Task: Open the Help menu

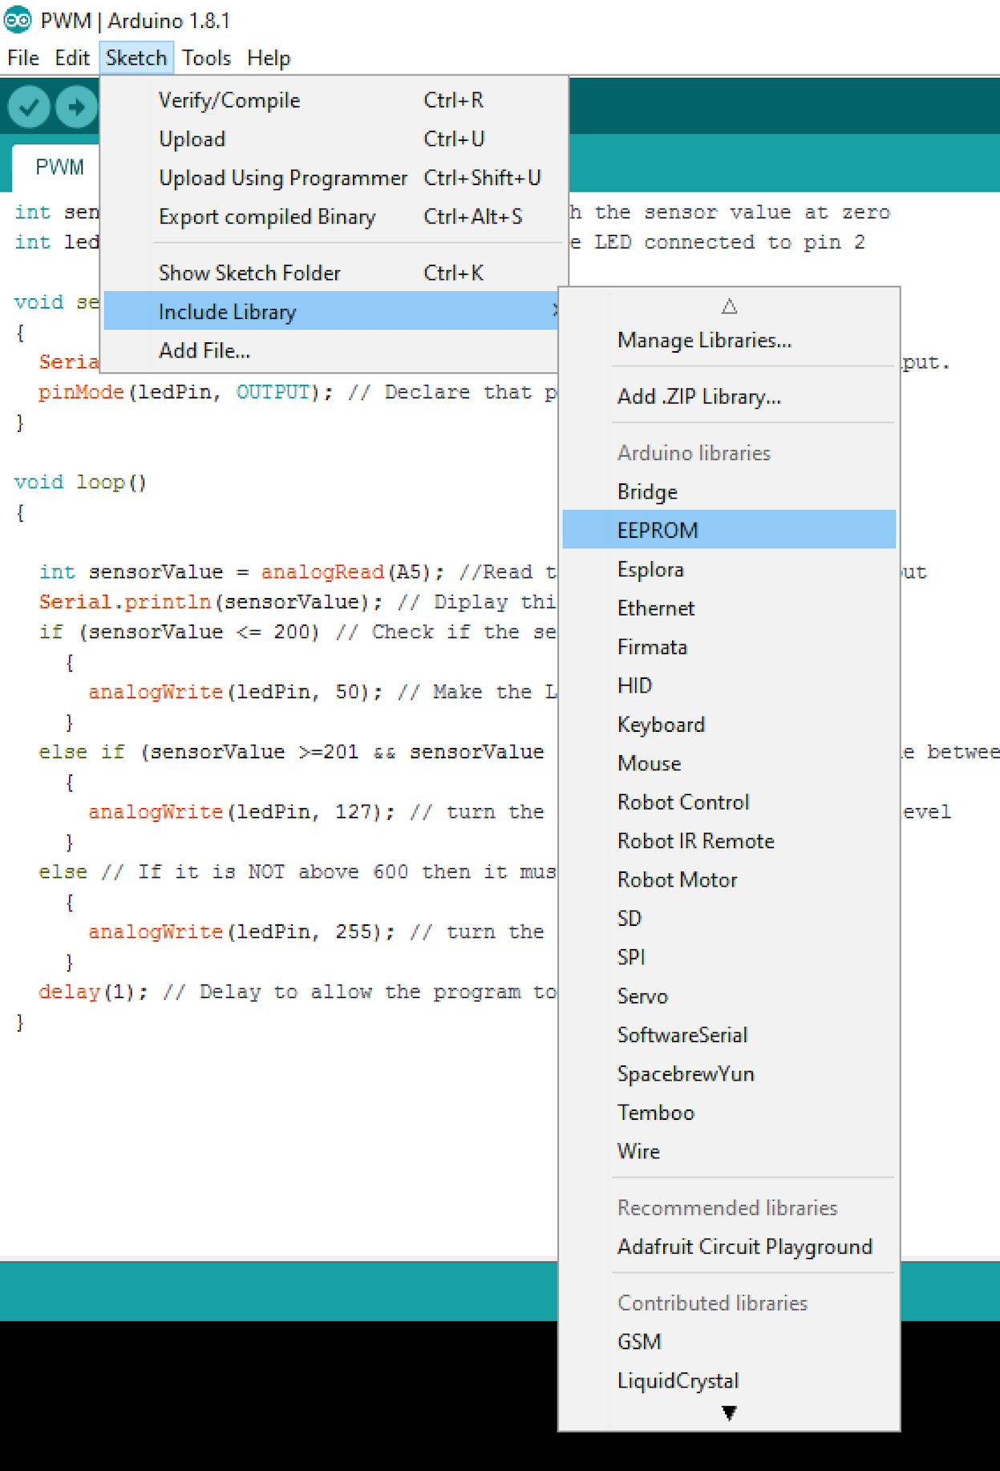Action: [269, 58]
